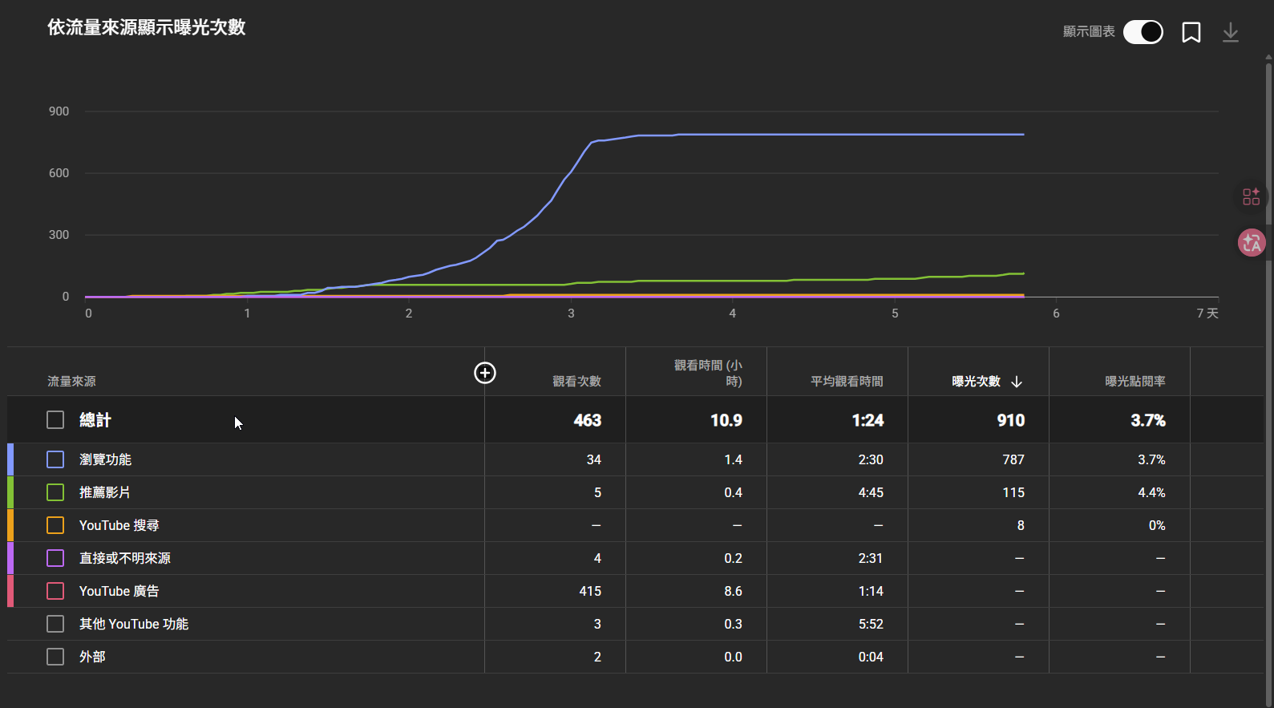Enable the 推薦影片 series checkbox
The height and width of the screenshot is (708, 1274).
55,492
